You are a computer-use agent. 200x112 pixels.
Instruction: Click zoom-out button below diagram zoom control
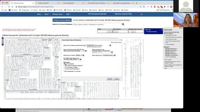(x=3, y=44)
